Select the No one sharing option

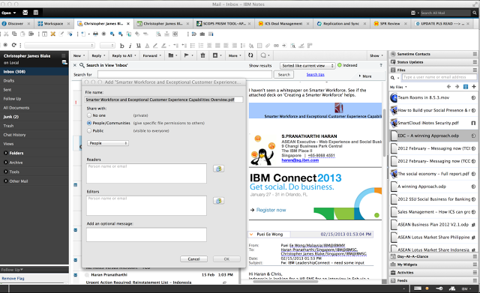coord(89,115)
